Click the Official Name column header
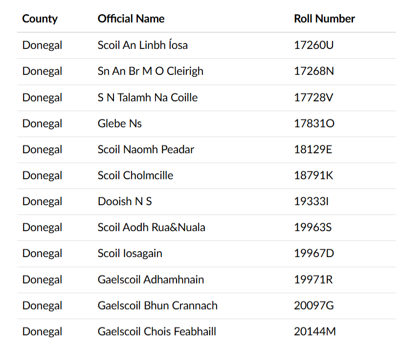The image size is (401, 360). point(131,19)
